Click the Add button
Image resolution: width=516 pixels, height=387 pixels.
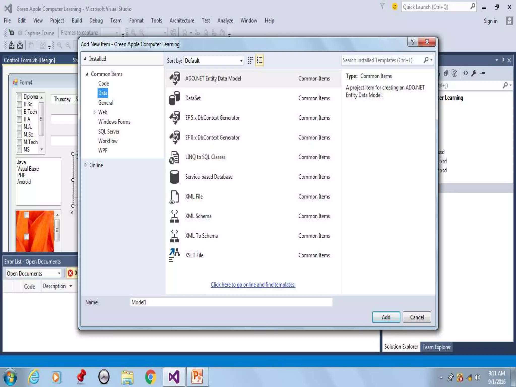[386, 317]
